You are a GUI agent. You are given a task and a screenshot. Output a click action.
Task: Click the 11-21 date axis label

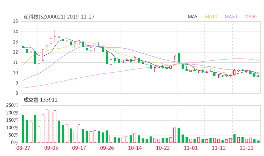click(x=247, y=148)
